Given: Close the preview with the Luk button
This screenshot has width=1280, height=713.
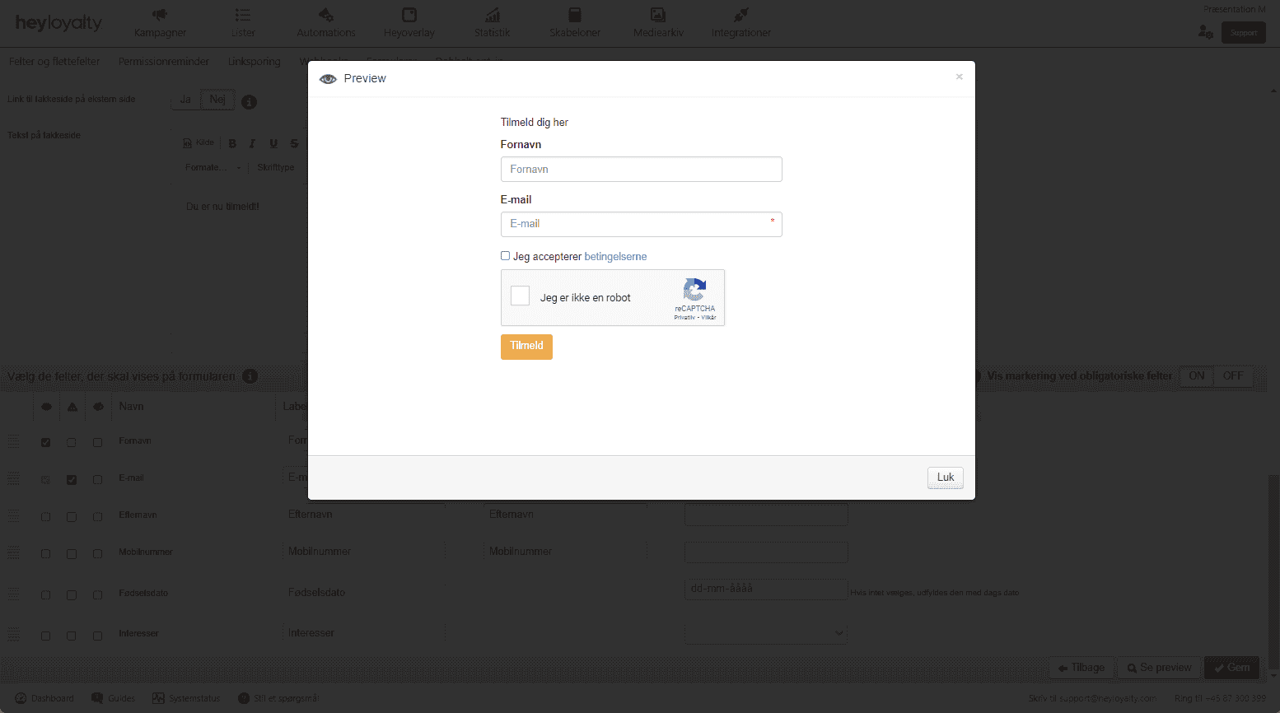Looking at the screenshot, I should pyautogui.click(x=945, y=478).
